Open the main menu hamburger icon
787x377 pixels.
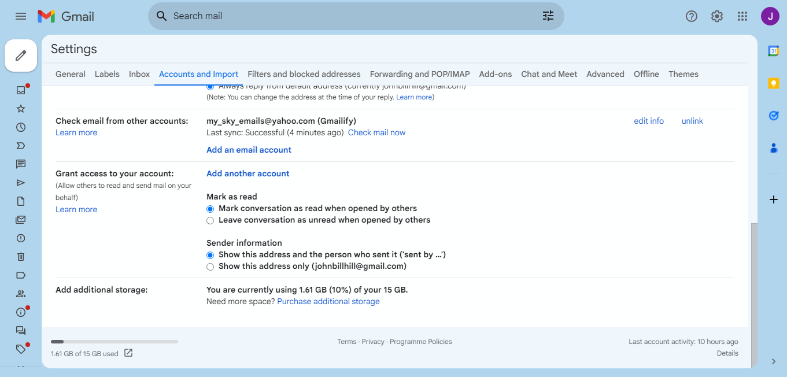[21, 16]
